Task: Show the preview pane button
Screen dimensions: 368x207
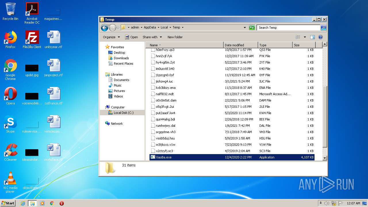Action: 313,37
